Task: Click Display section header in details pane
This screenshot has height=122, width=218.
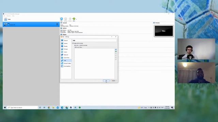Action: 64,35
